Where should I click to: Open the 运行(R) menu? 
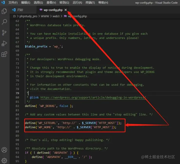[77, 2]
